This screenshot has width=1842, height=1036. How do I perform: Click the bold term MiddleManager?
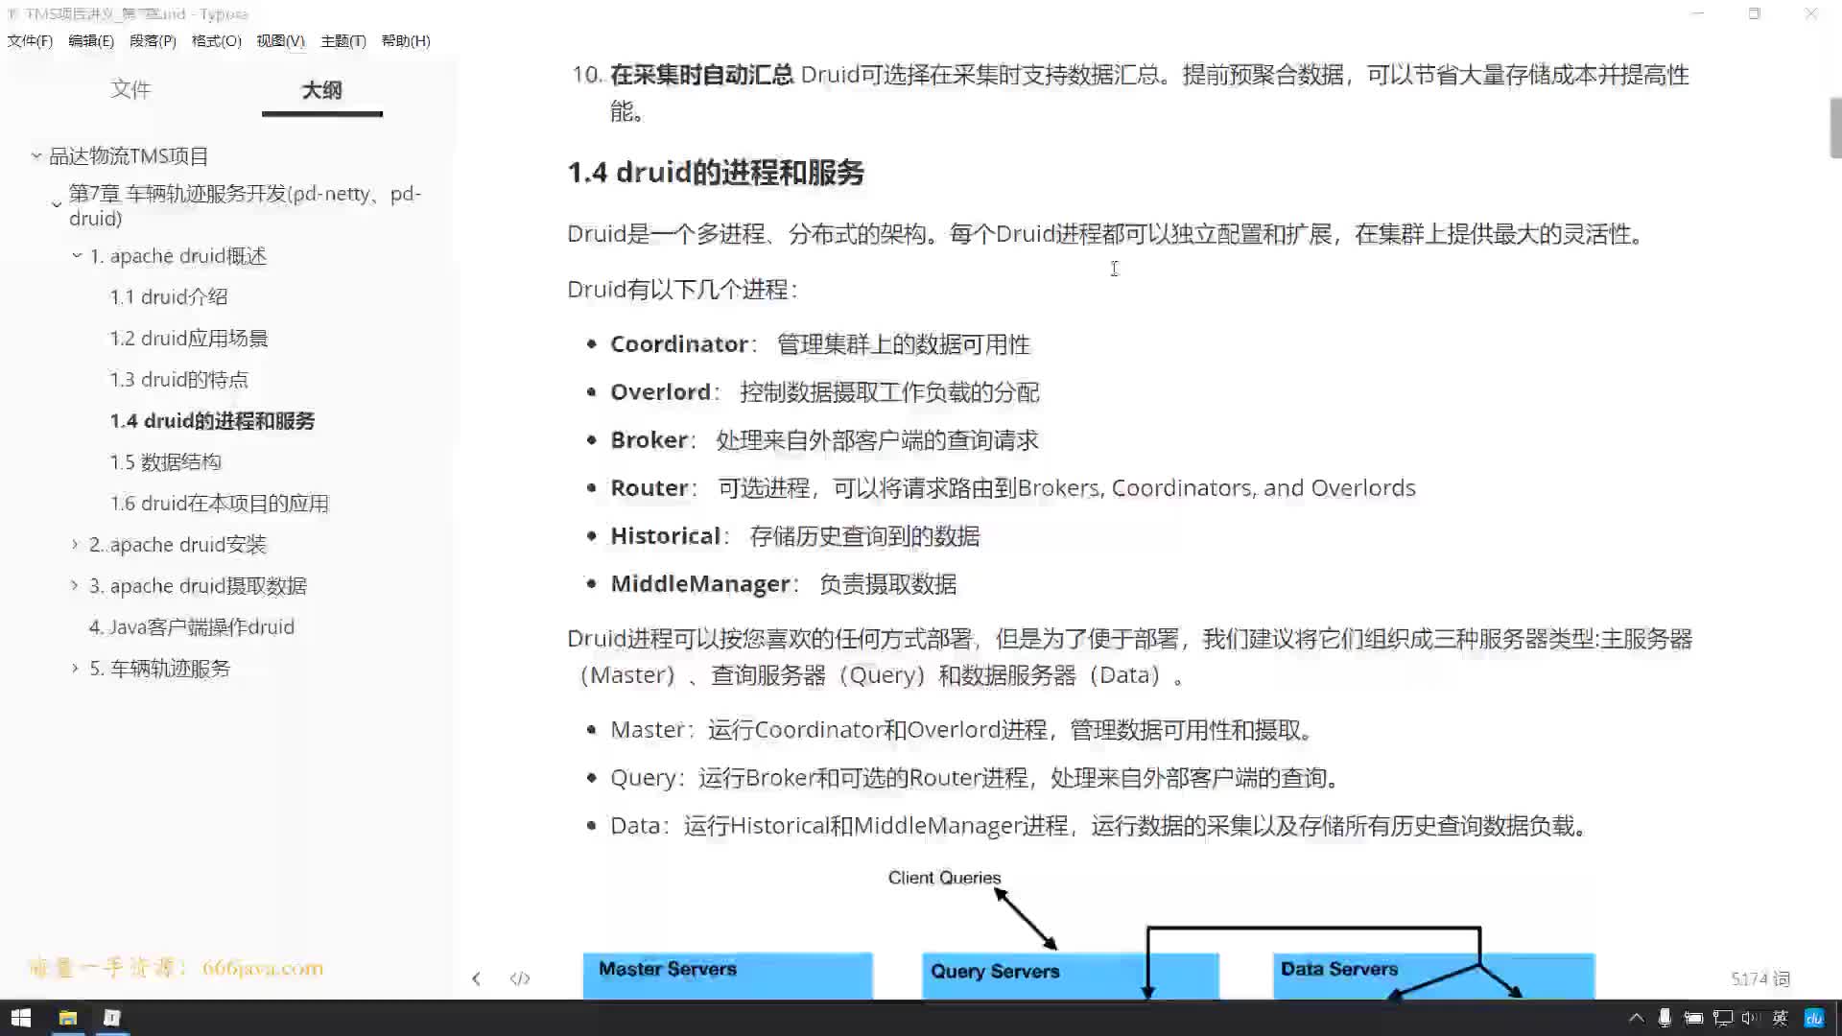[700, 584]
